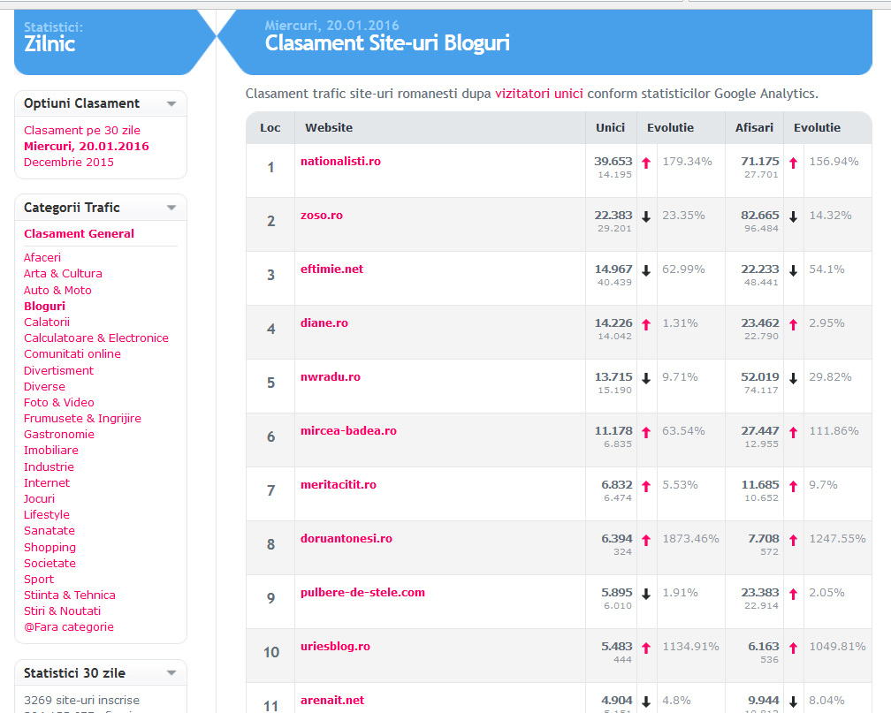
Task: Open Clasament pe 30 zile ranking
Action: tap(82, 130)
